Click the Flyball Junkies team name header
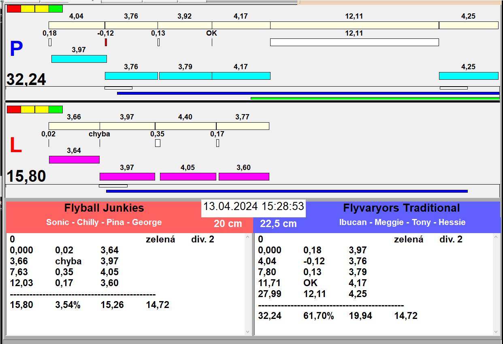This screenshot has width=503, height=344. pyautogui.click(x=104, y=208)
